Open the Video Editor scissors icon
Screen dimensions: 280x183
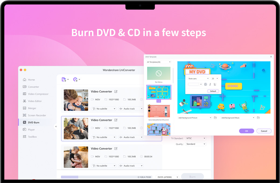[24, 101]
